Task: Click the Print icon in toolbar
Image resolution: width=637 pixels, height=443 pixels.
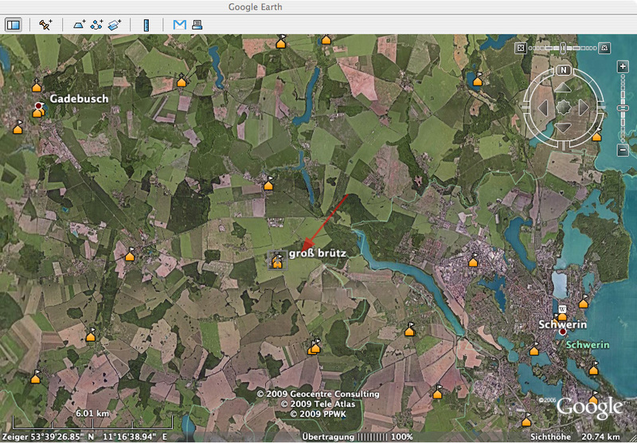Action: click(x=197, y=25)
